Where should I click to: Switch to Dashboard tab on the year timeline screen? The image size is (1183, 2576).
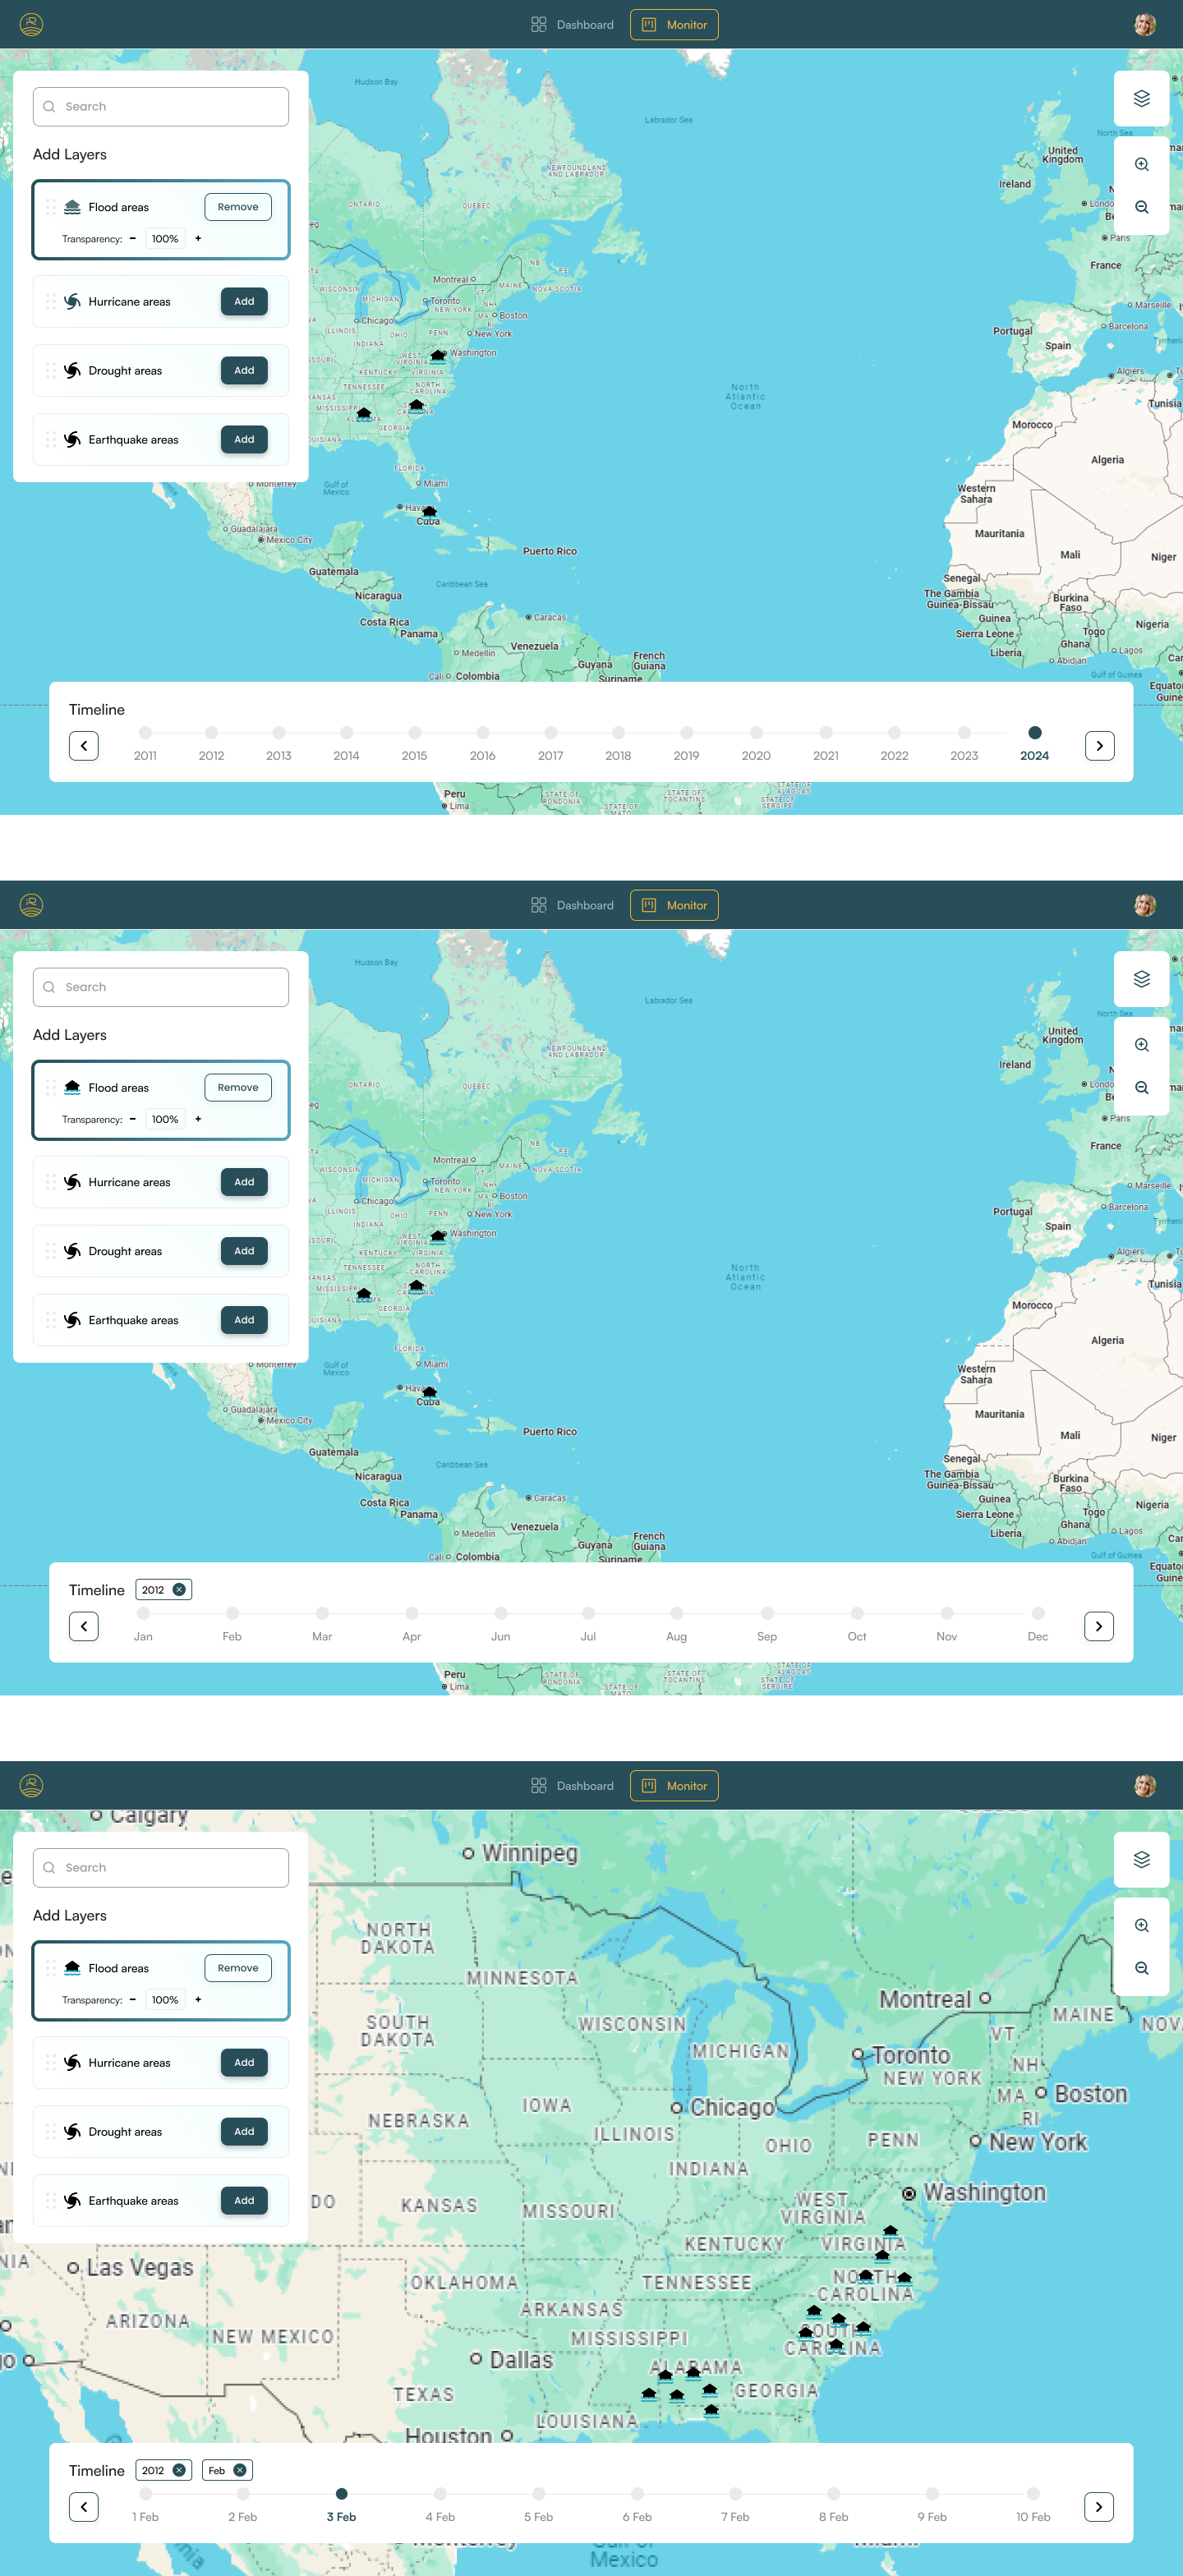tap(572, 24)
